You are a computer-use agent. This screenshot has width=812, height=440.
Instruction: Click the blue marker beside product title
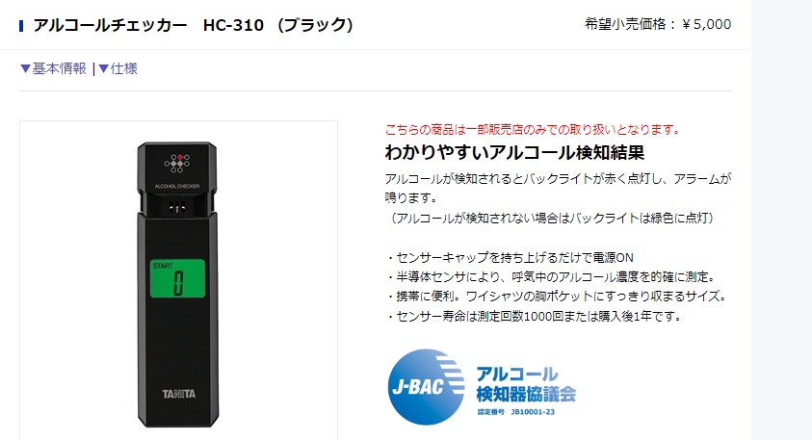pyautogui.click(x=21, y=25)
